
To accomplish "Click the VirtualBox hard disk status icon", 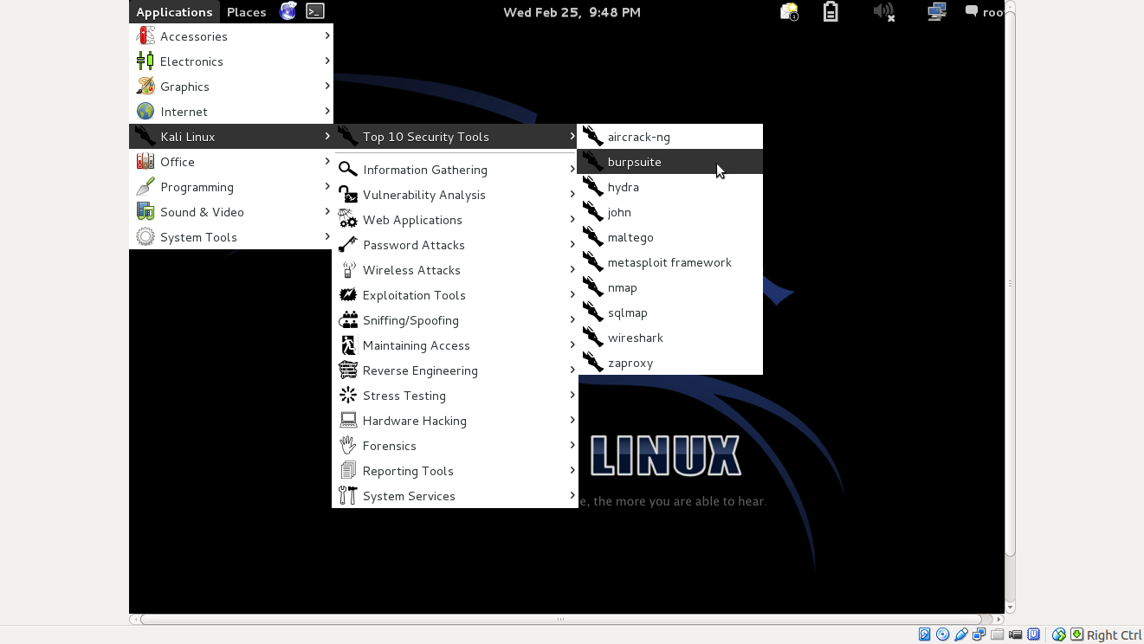I will pyautogui.click(x=925, y=634).
